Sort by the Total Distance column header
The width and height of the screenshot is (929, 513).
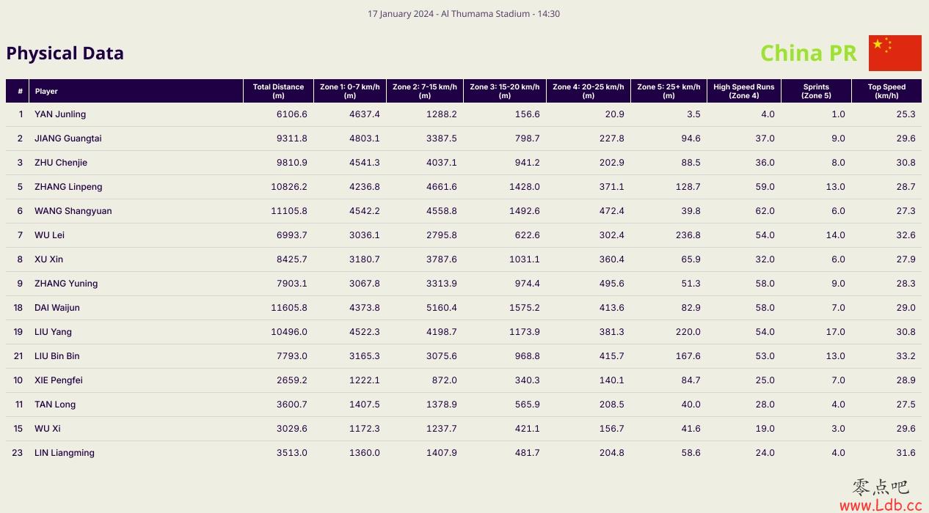(x=278, y=91)
